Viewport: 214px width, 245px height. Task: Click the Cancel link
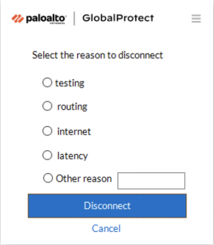[106, 228]
